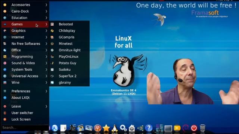Open the clapperboard-with-picture multimedia dock icon

pyautogui.click(x=81, y=128)
